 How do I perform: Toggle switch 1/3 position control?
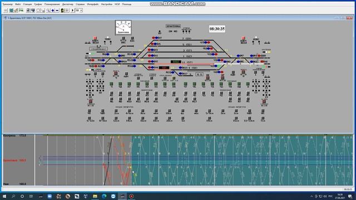[256, 82]
